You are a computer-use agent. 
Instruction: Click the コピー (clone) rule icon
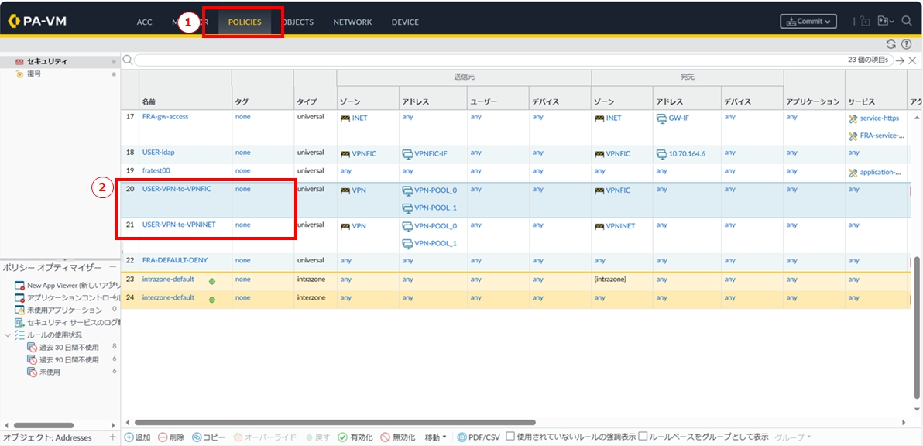[x=197, y=437]
